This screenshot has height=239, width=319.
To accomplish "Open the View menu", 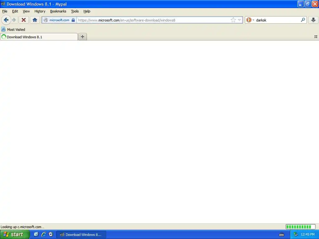I will point(26,11).
